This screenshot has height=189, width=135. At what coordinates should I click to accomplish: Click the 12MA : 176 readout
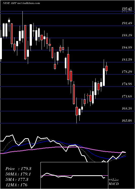[16, 185]
